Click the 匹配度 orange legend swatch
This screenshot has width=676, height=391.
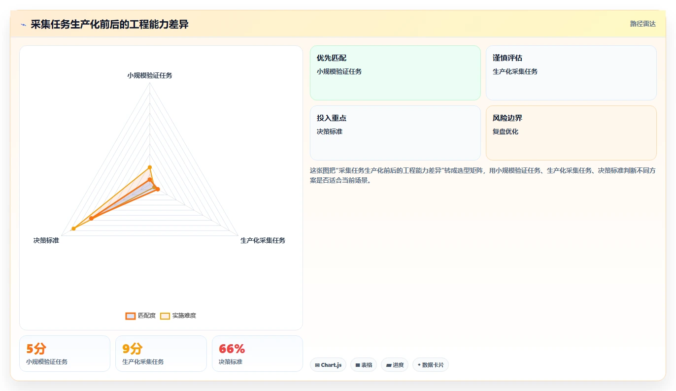pyautogui.click(x=131, y=316)
